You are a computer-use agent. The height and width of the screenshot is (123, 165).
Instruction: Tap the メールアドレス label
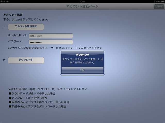pyautogui.click(x=17, y=35)
